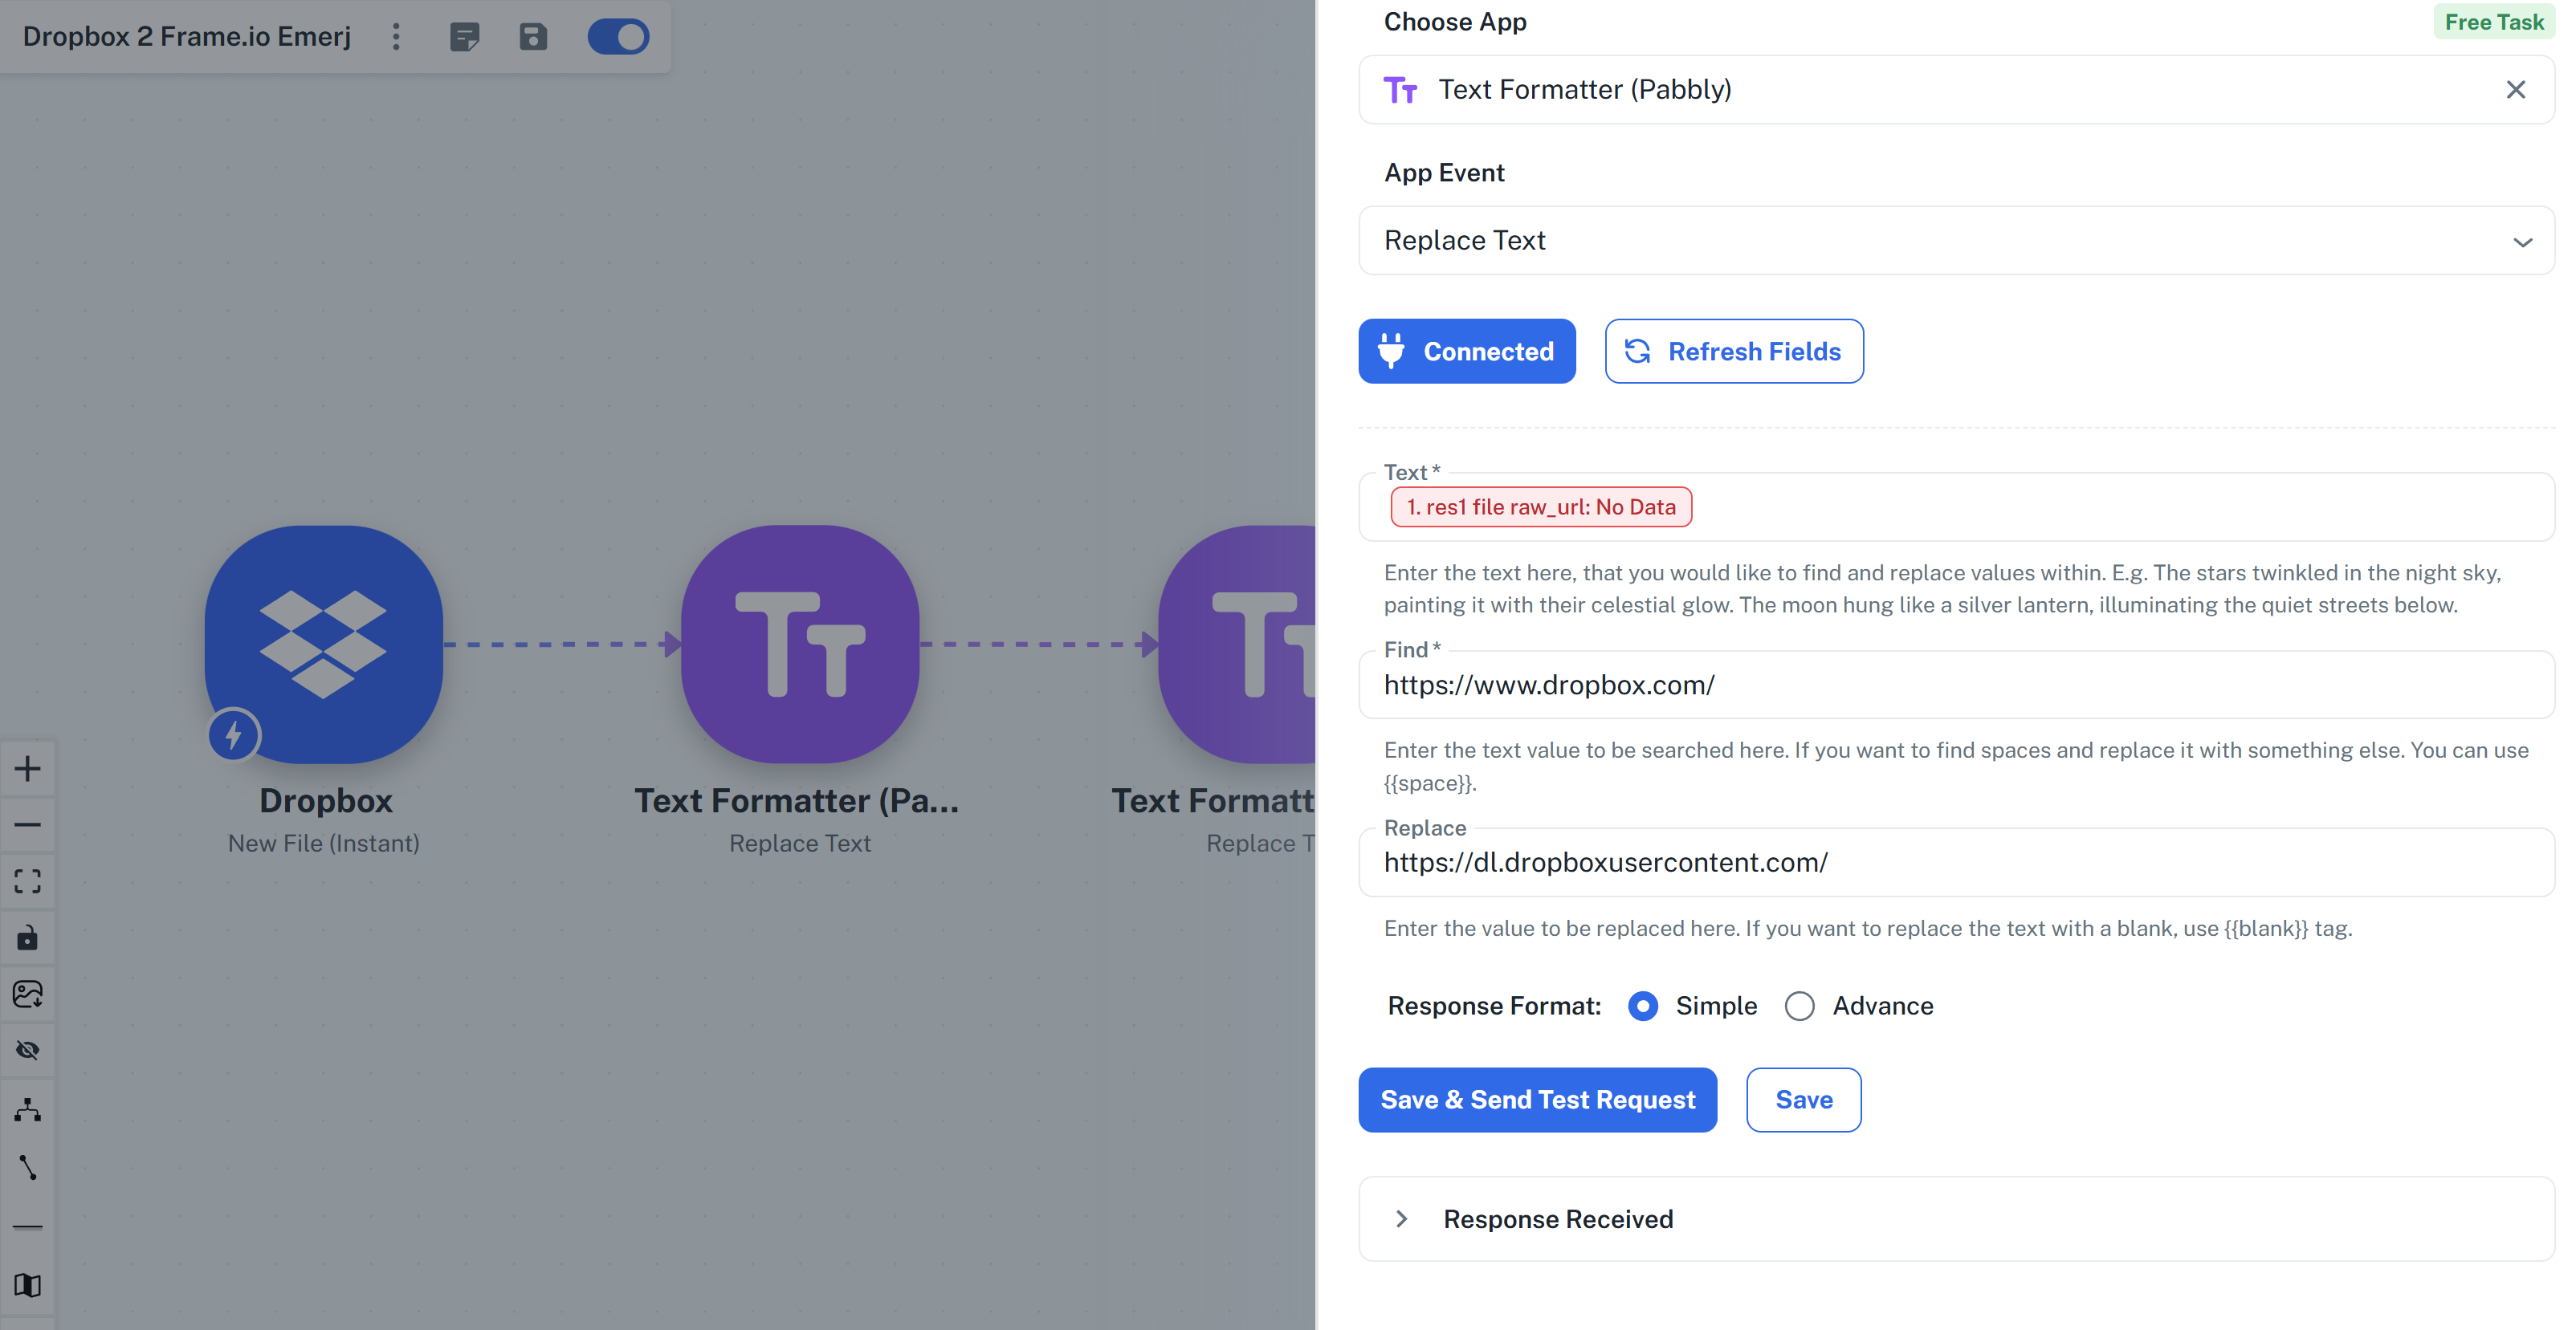Click the fit-to-screen canvas icon
2576x1330 pixels.
coord(28,881)
